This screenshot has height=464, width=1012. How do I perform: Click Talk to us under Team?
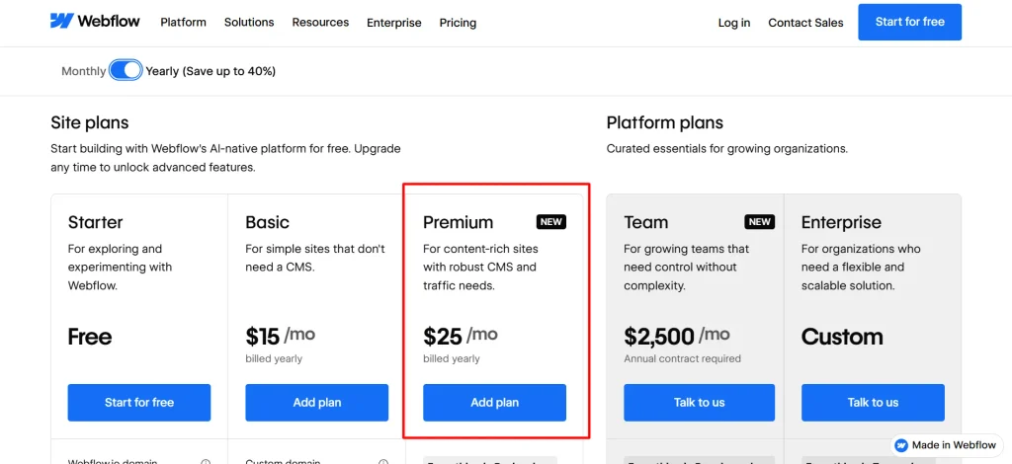point(699,402)
